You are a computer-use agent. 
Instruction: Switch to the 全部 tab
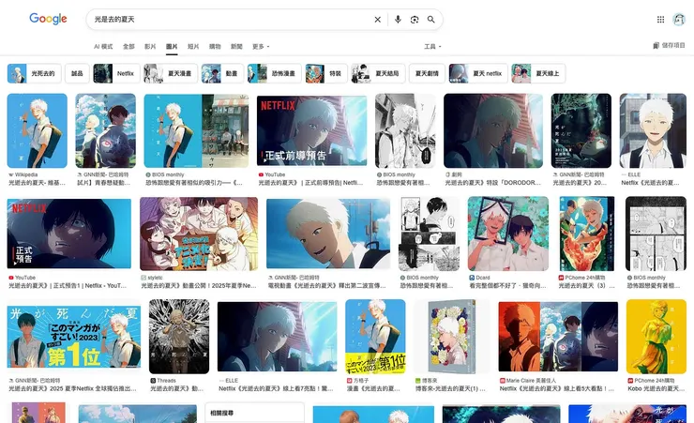pos(128,47)
